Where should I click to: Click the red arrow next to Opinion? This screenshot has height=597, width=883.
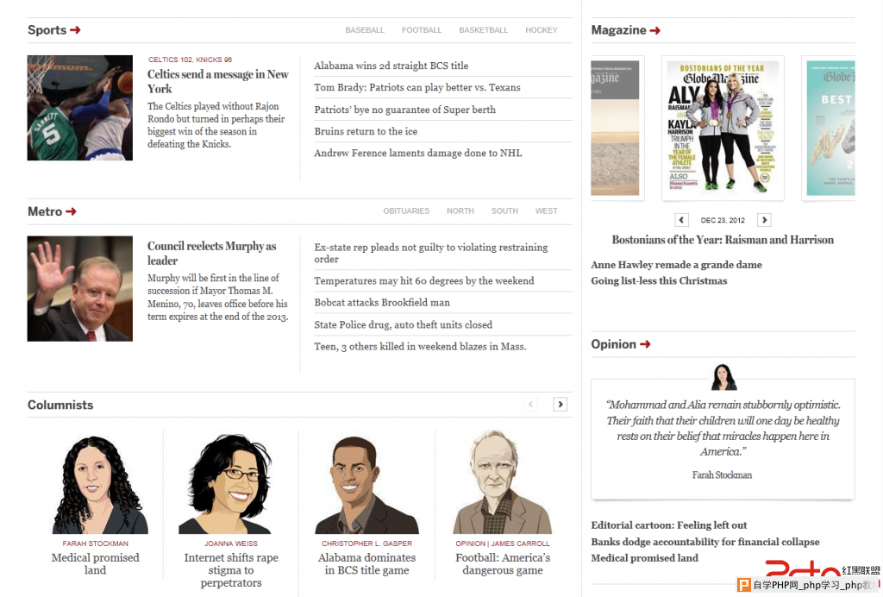[645, 344]
